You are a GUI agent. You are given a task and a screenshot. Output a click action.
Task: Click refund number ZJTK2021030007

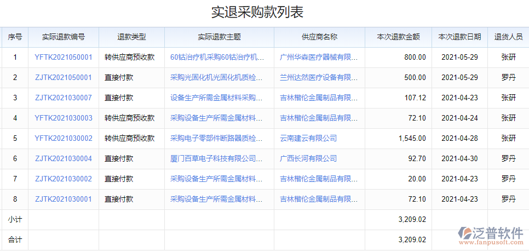tap(63, 98)
